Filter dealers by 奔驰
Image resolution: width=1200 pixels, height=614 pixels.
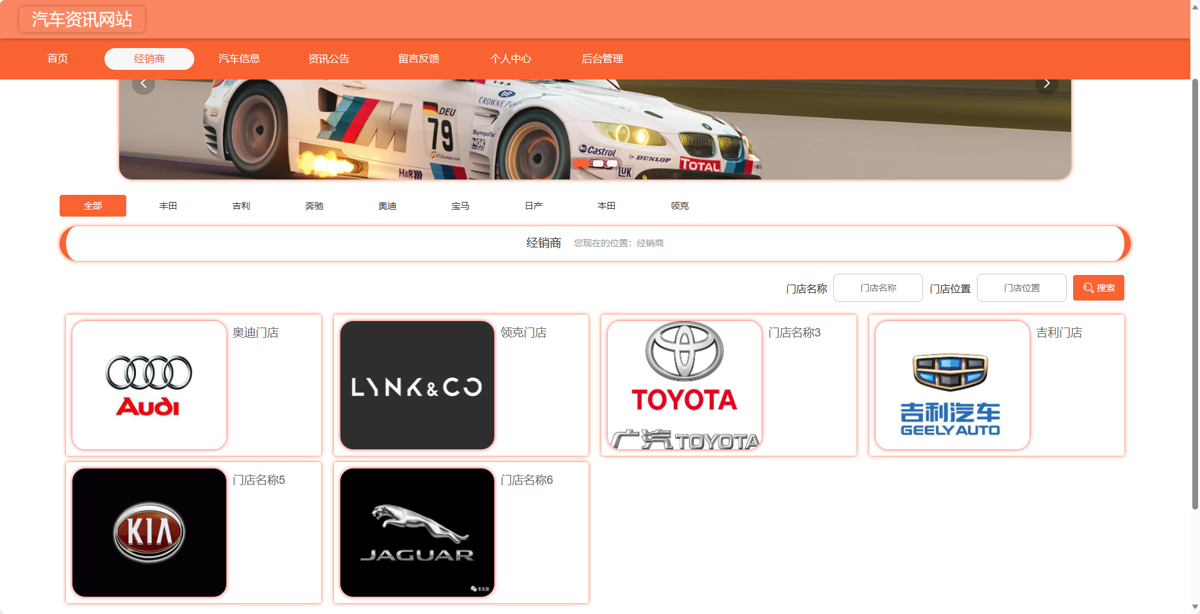pyautogui.click(x=314, y=206)
